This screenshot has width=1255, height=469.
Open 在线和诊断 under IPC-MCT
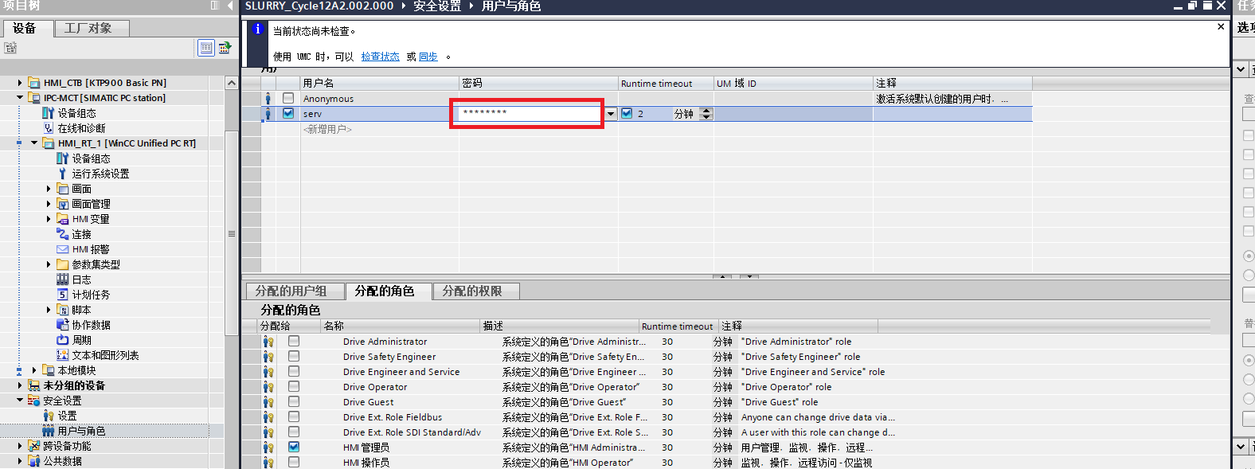coord(80,128)
